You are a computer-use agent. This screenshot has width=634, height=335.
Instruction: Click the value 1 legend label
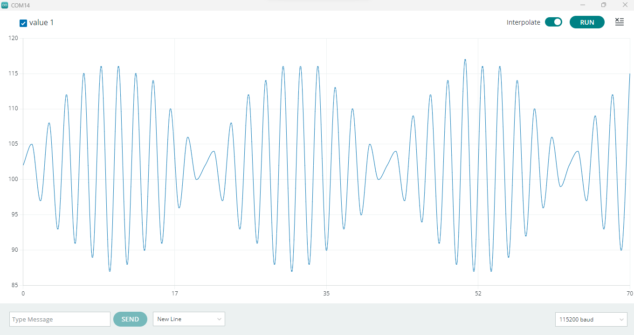[x=41, y=22]
